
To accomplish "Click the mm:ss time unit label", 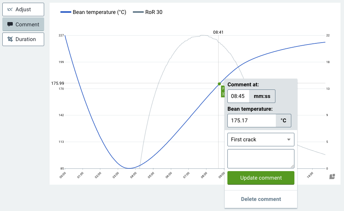I will point(262,96).
